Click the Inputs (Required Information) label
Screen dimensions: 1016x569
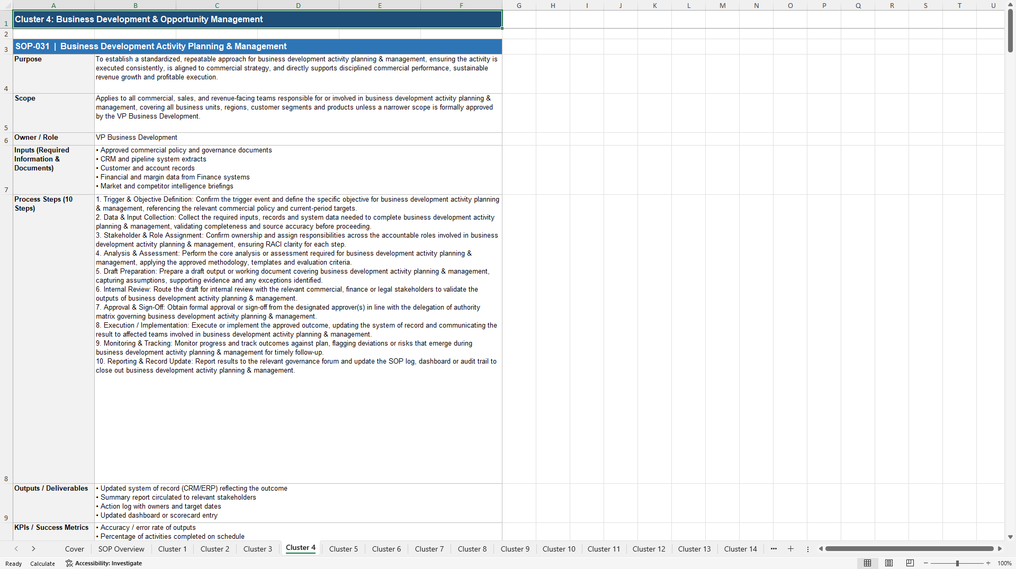[x=53, y=170]
